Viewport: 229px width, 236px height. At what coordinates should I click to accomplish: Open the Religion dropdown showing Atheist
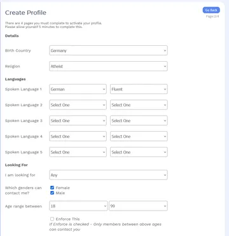coord(108,66)
